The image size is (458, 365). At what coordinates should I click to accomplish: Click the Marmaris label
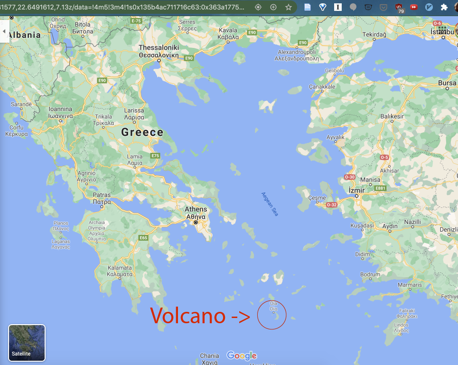tap(410, 285)
